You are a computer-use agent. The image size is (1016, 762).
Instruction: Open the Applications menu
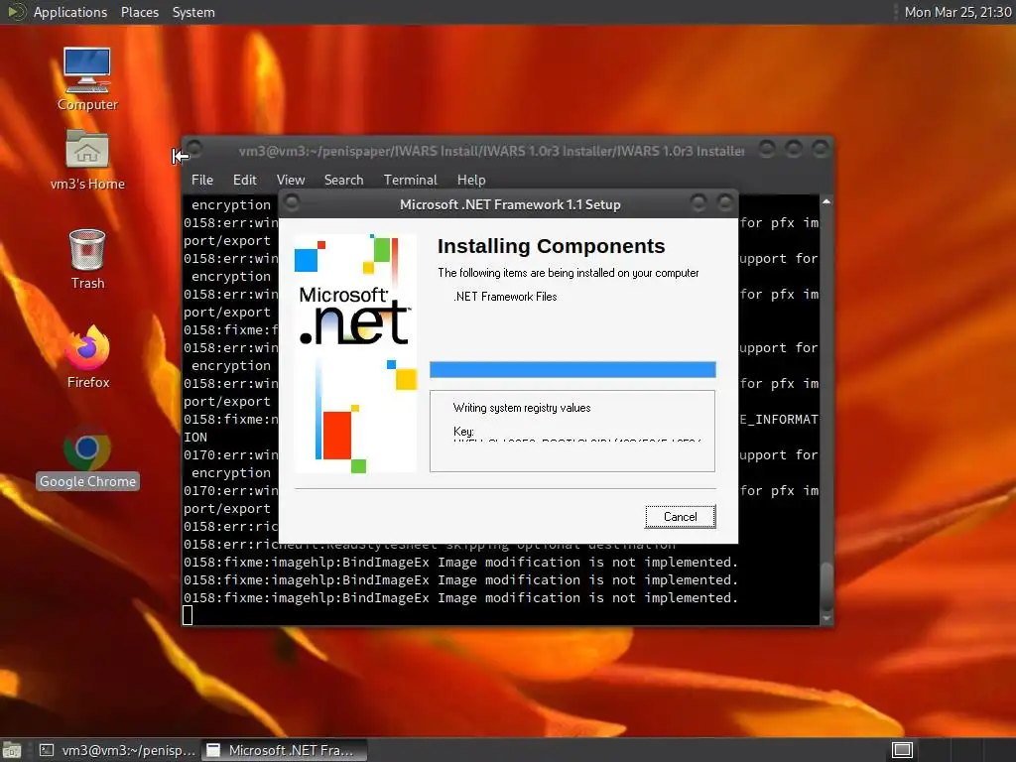coord(70,12)
